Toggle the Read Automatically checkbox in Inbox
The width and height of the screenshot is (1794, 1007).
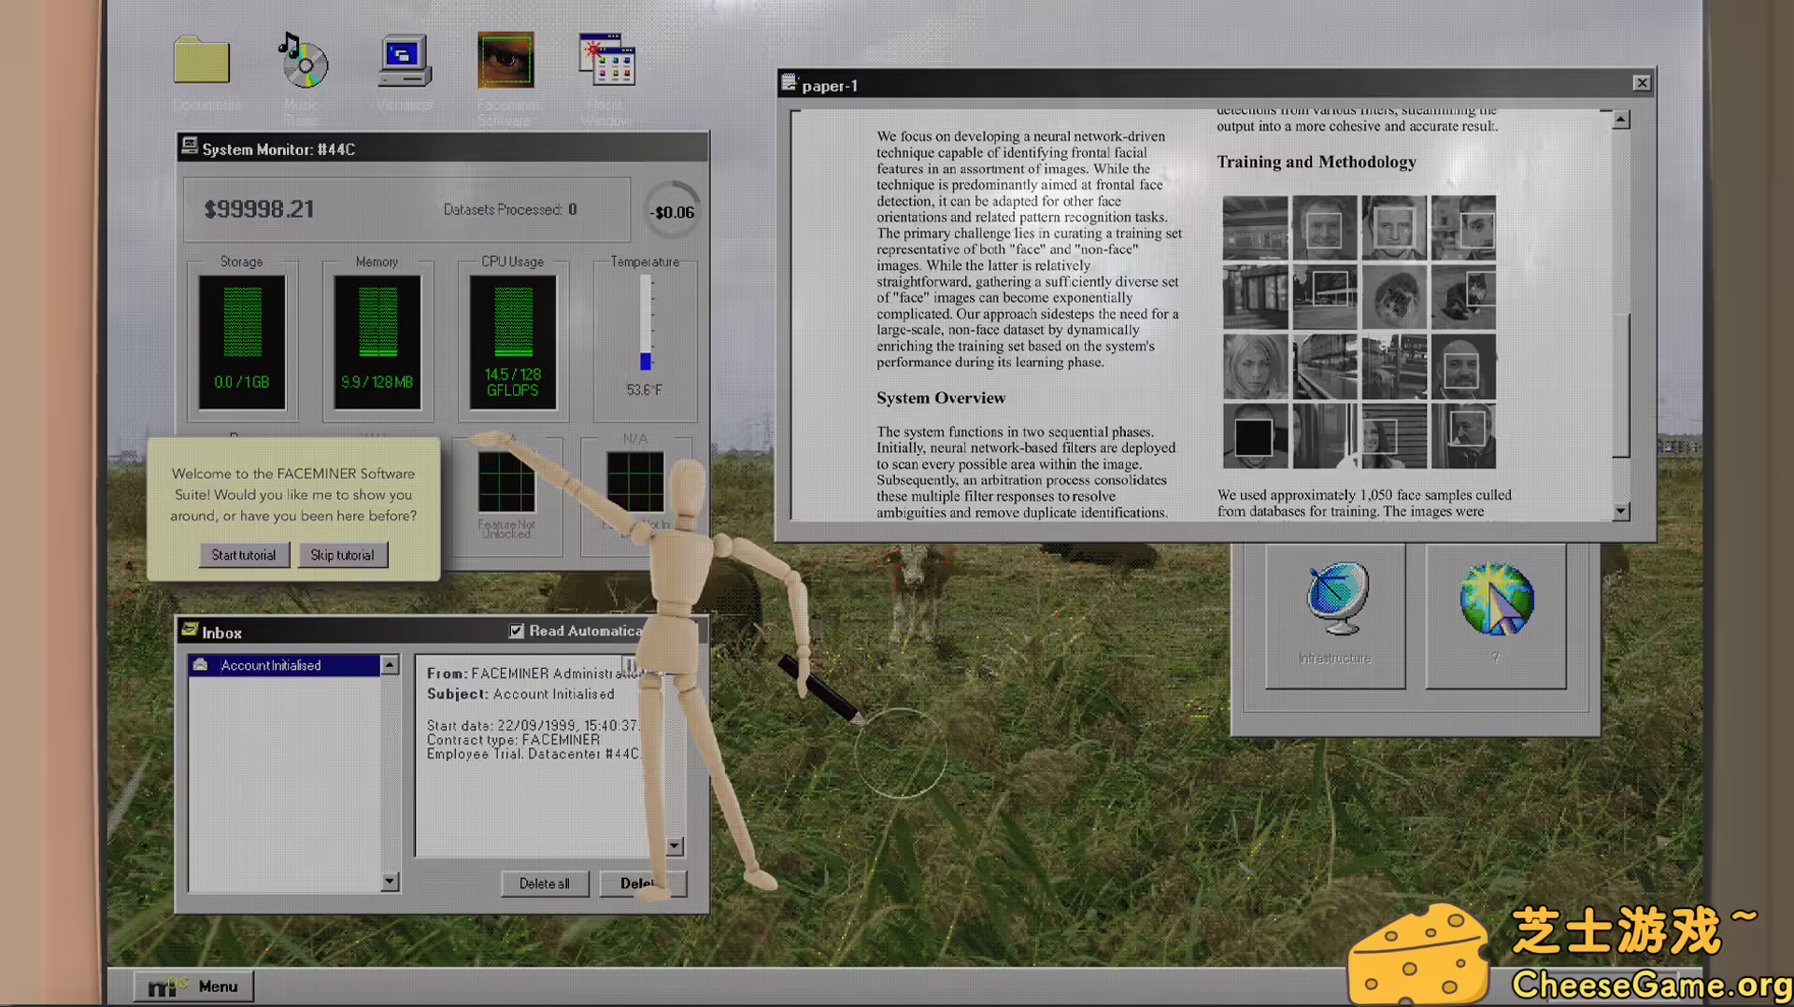pyautogui.click(x=517, y=631)
